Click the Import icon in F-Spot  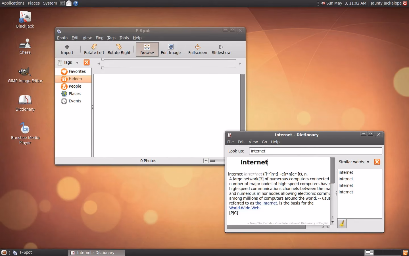tap(67, 49)
